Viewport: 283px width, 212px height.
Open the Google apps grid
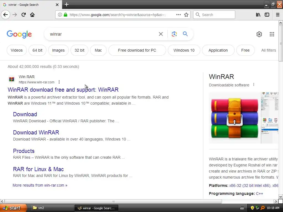(272, 34)
